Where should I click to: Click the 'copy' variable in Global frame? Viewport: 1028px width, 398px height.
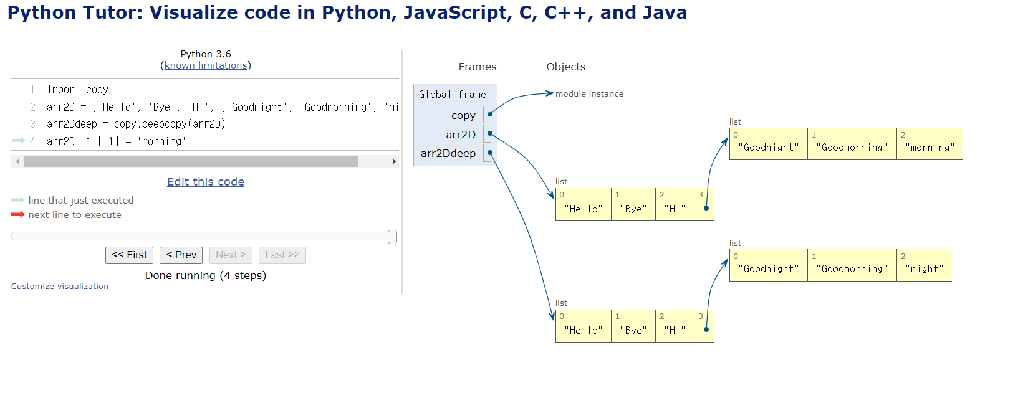coord(463,115)
